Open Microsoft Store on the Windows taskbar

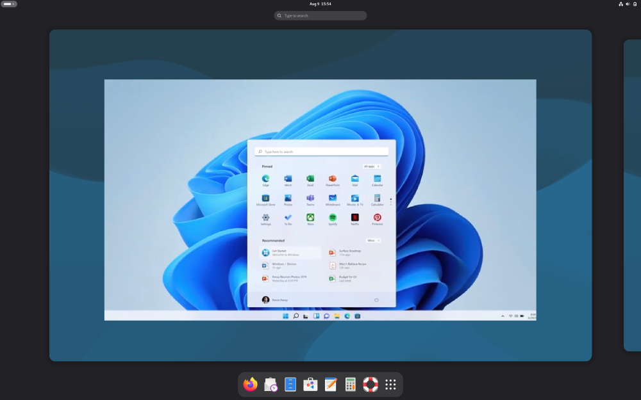click(x=357, y=316)
